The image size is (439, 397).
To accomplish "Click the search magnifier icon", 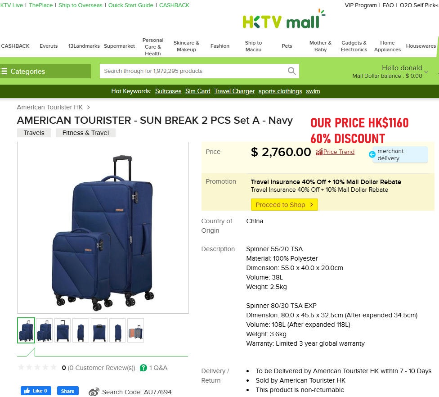I will 291,71.
